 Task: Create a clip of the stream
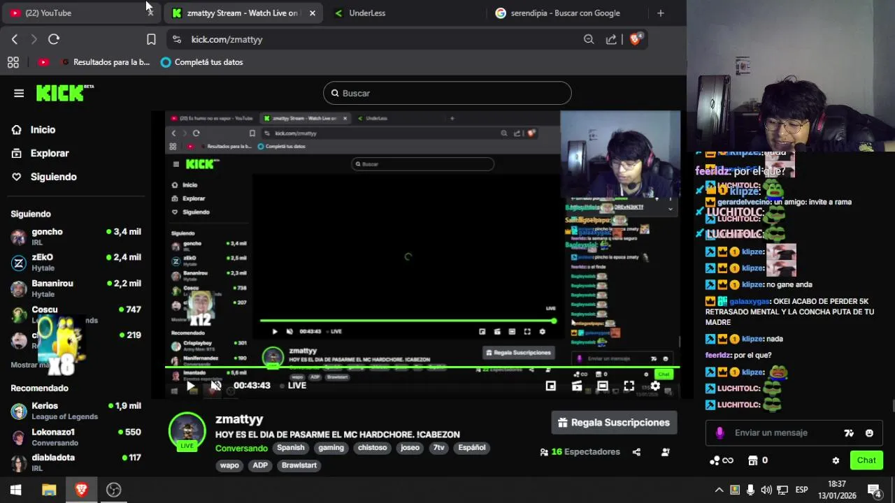click(x=577, y=386)
